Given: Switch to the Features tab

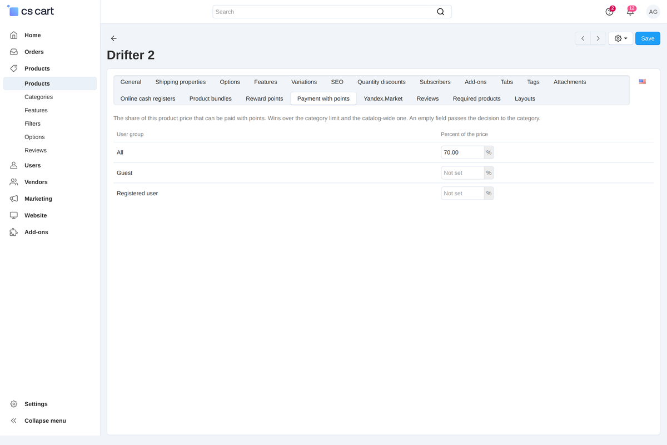Looking at the screenshot, I should (266, 82).
